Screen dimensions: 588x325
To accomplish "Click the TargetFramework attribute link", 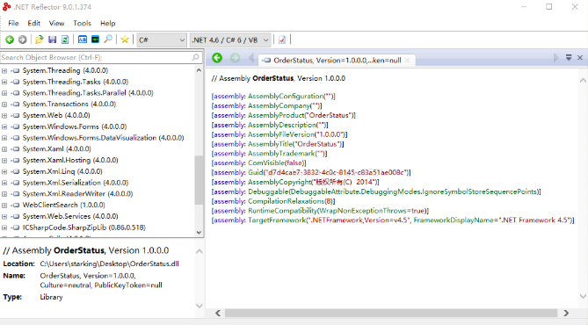I will tap(277, 220).
